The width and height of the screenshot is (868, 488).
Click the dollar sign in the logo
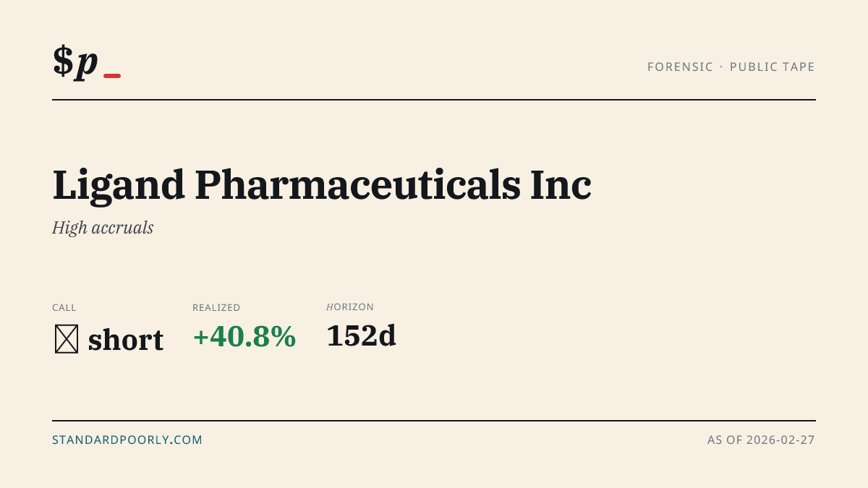pos(63,61)
